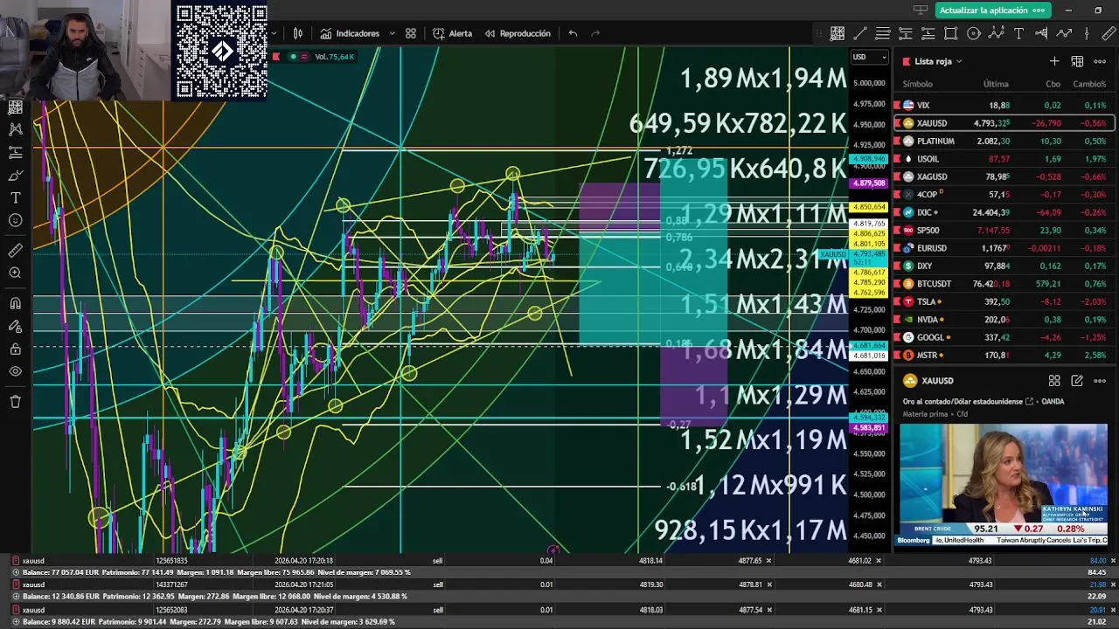Hide all drawings with the eye icon
The width and height of the screenshot is (1119, 629).
(x=15, y=371)
